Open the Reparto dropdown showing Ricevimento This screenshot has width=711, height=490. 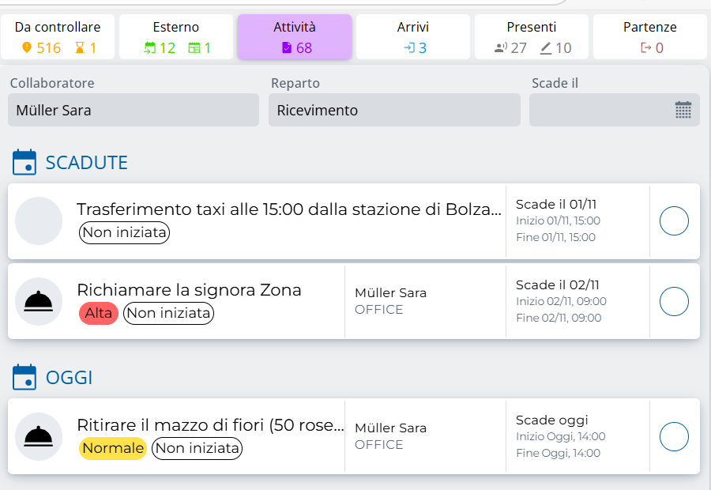point(394,111)
